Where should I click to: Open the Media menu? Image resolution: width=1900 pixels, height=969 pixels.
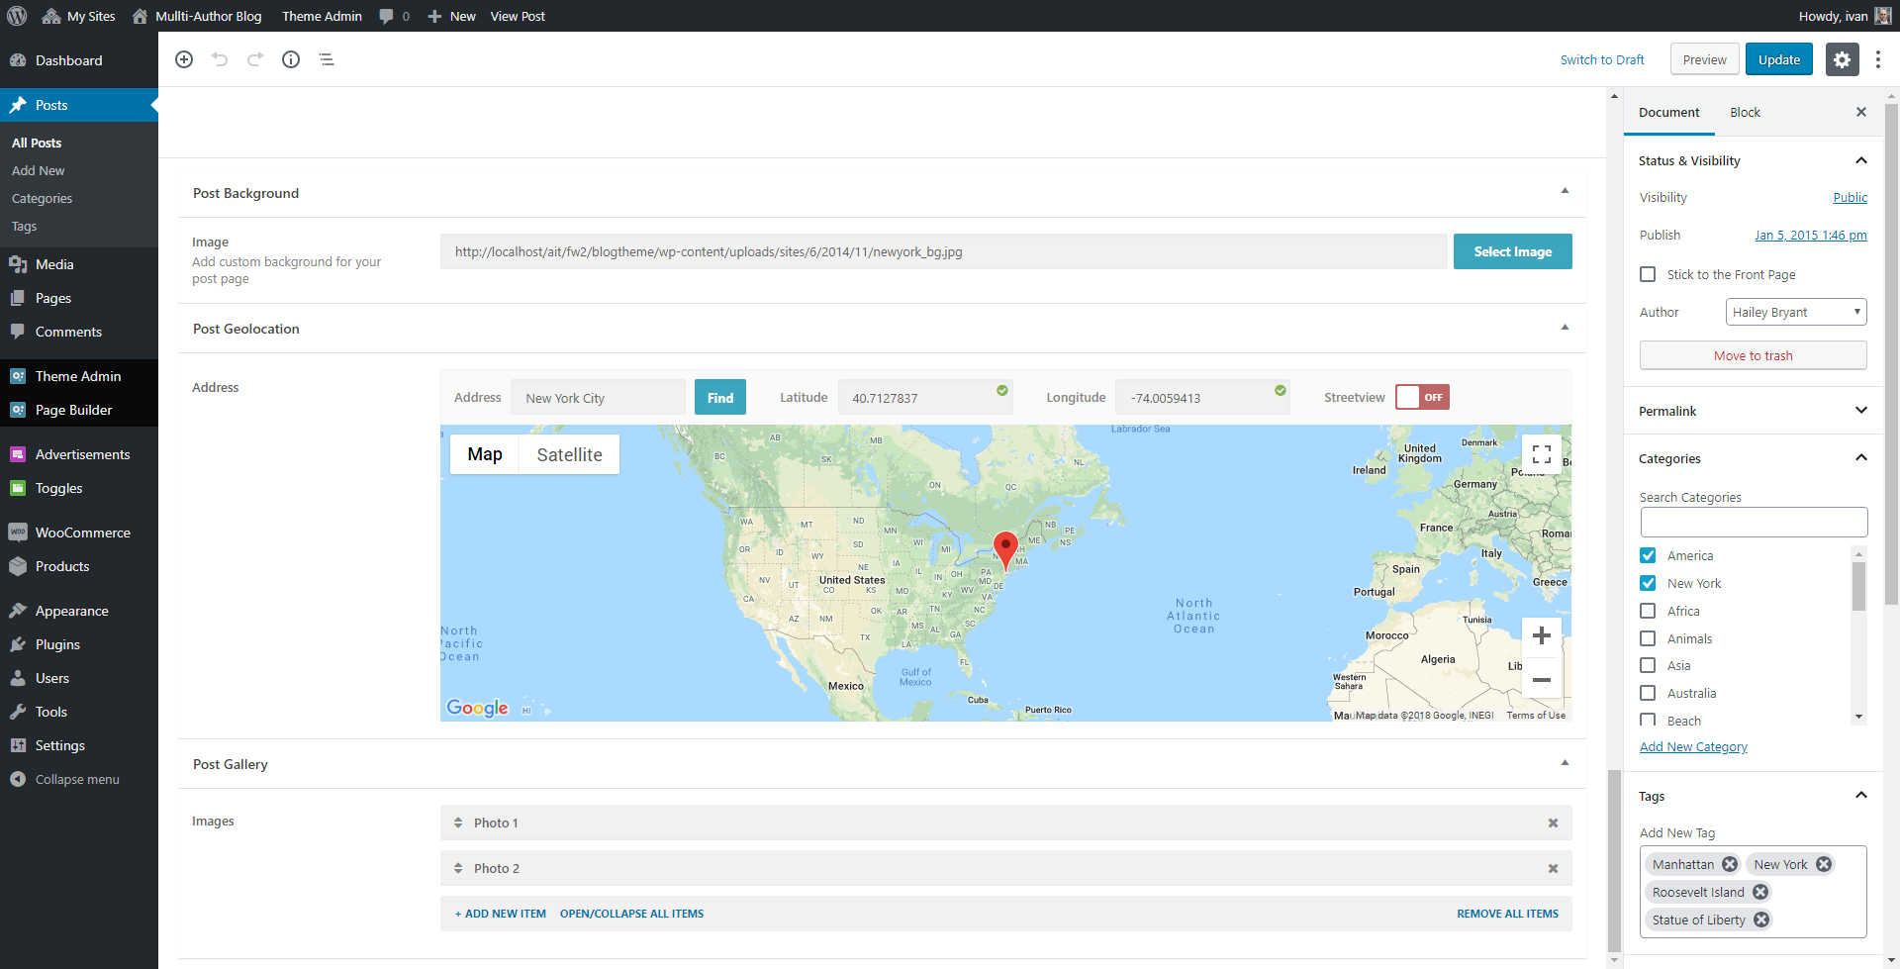[x=54, y=264]
